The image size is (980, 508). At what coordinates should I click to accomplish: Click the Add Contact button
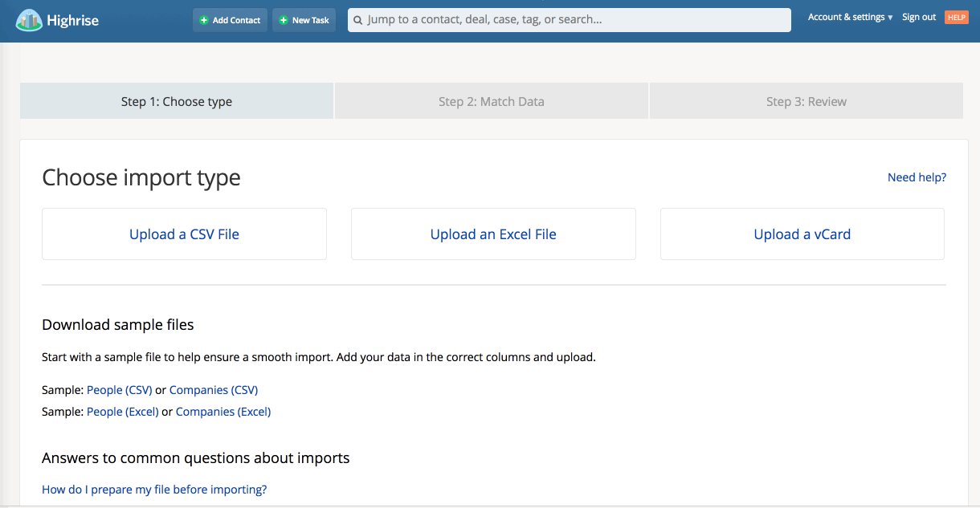[x=230, y=20]
